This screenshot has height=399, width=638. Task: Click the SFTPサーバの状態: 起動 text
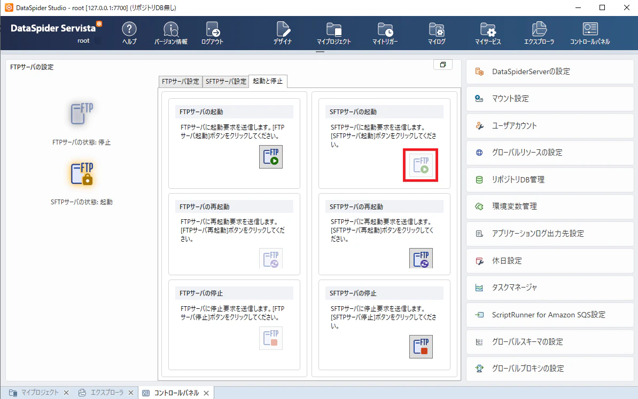[81, 202]
